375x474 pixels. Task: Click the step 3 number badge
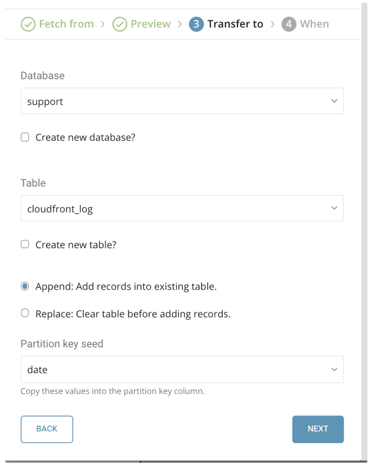click(196, 24)
